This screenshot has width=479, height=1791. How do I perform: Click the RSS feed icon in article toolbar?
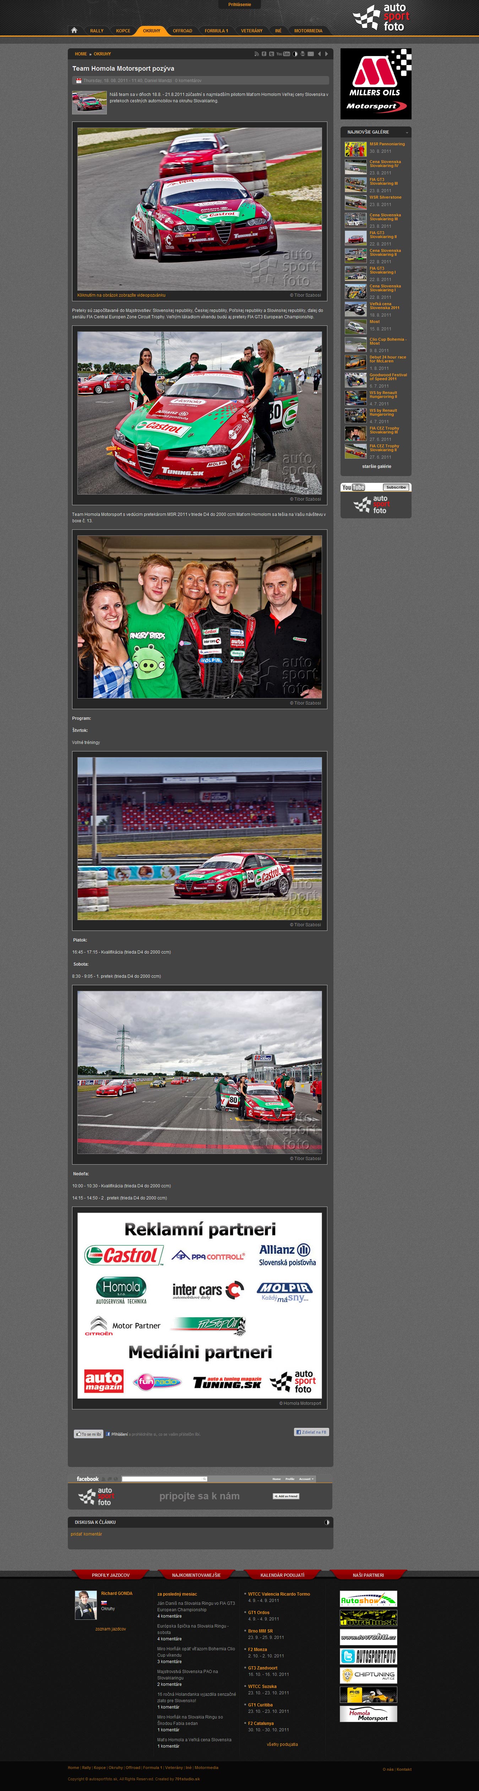(256, 54)
